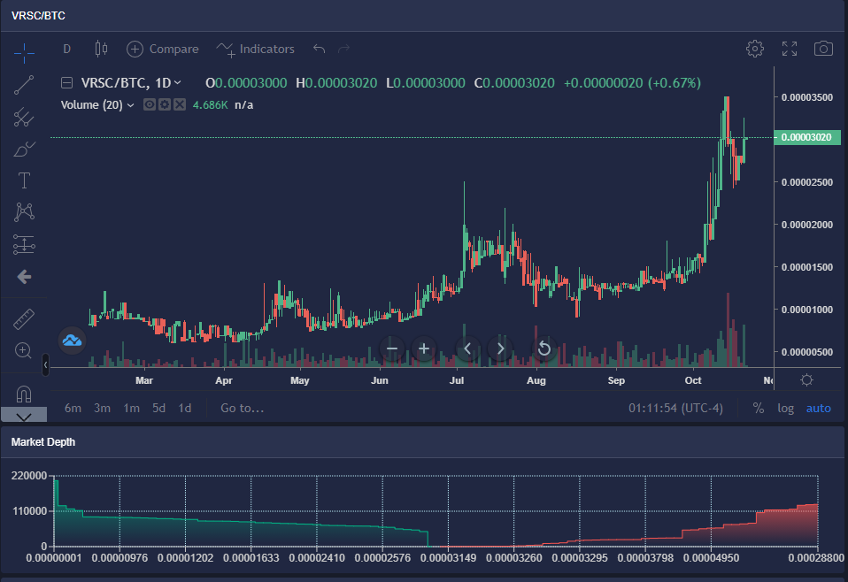The width and height of the screenshot is (848, 582).
Task: Click the Oct label on time axis
Action: pos(693,380)
